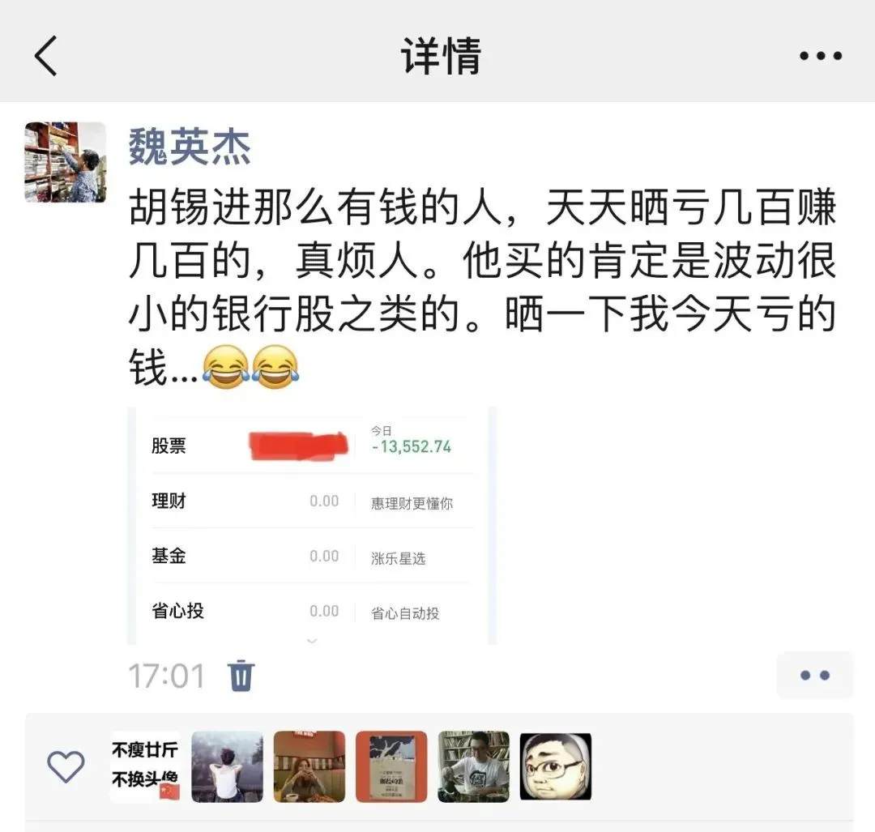This screenshot has height=832, width=875.
Task: Select the 基金 row in screenshot
Action: click(x=313, y=556)
